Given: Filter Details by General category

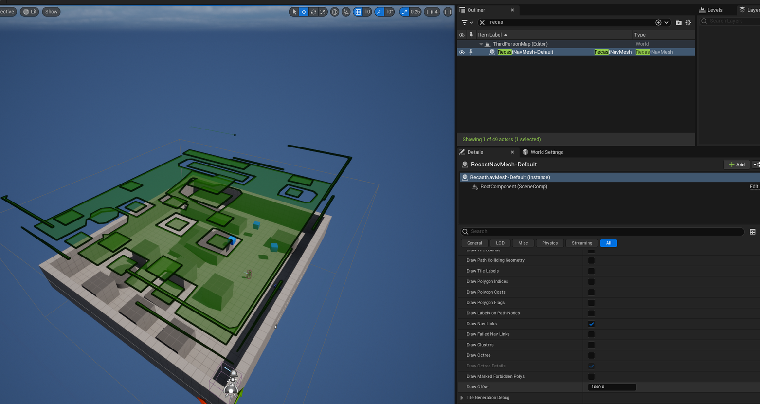Looking at the screenshot, I should coord(474,243).
